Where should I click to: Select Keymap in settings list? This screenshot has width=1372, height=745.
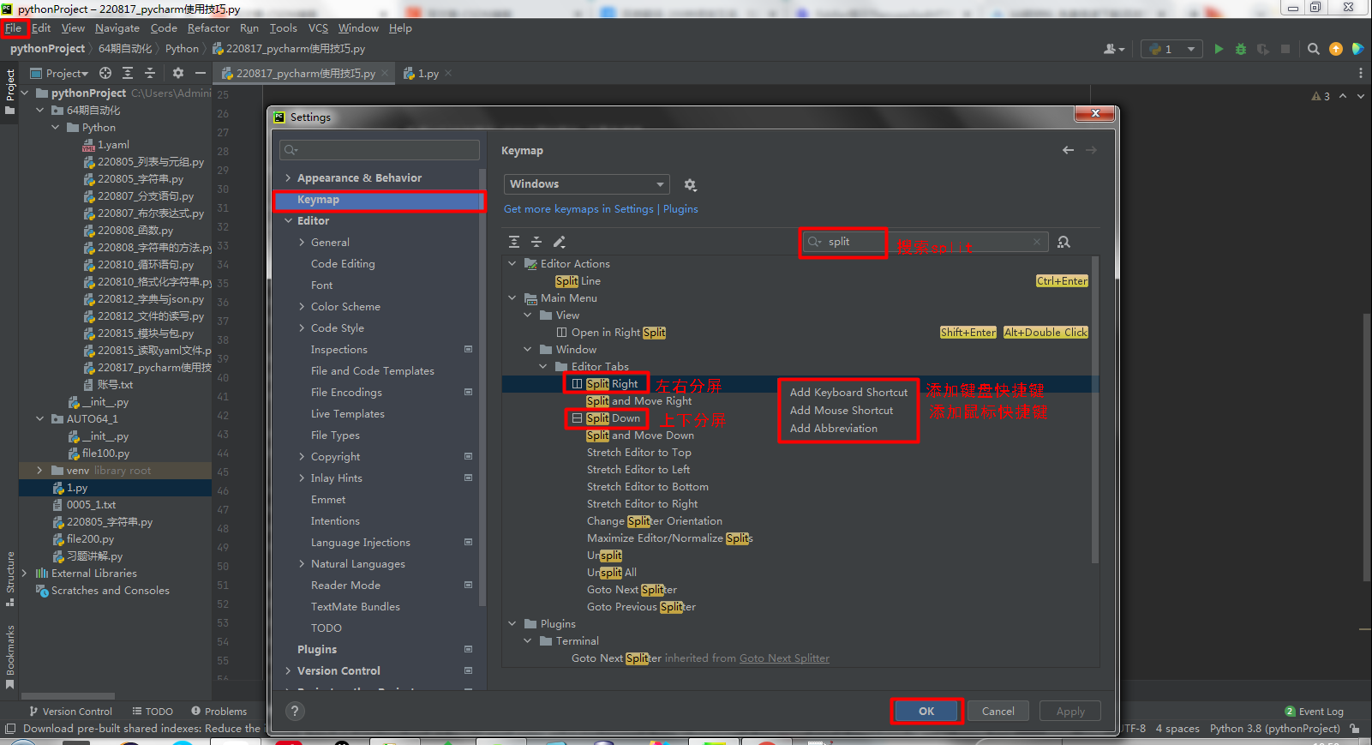[x=380, y=200]
